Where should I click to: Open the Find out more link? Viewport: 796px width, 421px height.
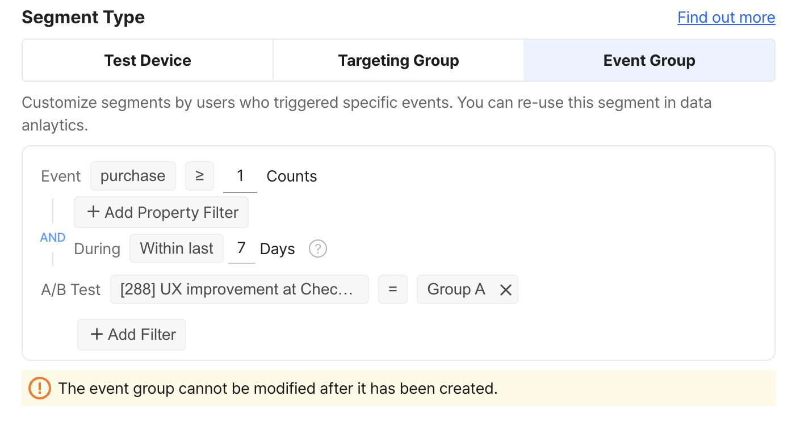[726, 18]
